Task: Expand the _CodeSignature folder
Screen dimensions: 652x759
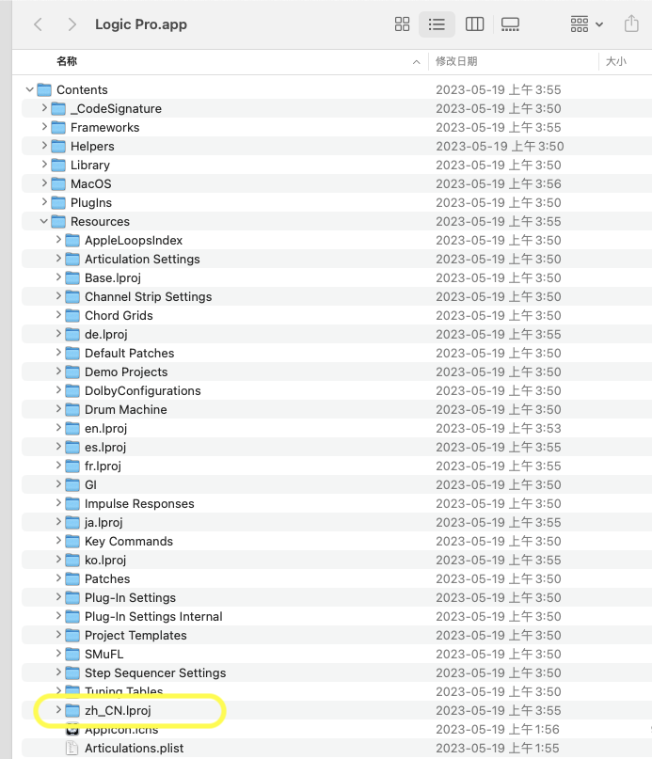Action: pyautogui.click(x=44, y=108)
